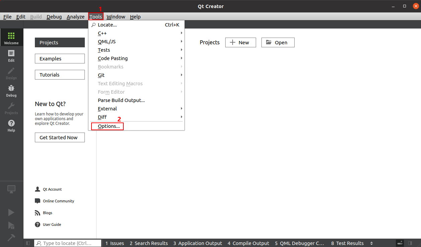This screenshot has height=247, width=421.
Task: Show the Examples page
Action: [60, 59]
